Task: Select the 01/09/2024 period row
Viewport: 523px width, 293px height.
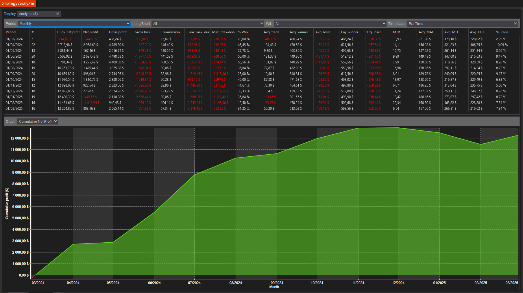Action: pos(262,74)
